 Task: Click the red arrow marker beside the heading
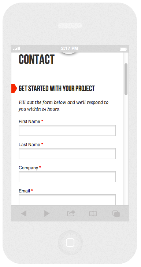14,89
